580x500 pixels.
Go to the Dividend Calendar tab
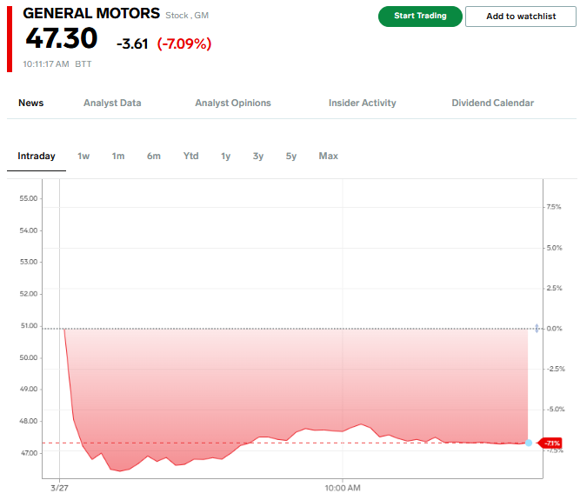(493, 103)
